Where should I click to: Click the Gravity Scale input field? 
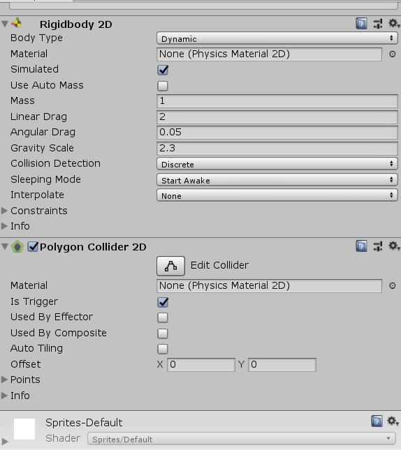pyautogui.click(x=277, y=149)
